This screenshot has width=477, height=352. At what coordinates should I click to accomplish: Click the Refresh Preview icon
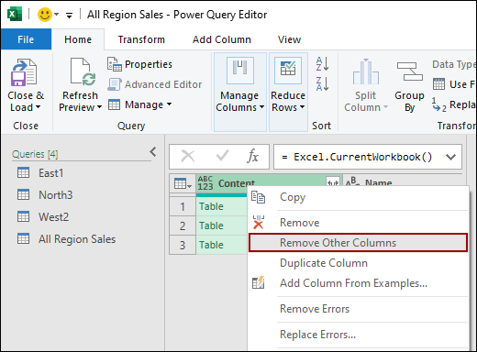pos(83,72)
